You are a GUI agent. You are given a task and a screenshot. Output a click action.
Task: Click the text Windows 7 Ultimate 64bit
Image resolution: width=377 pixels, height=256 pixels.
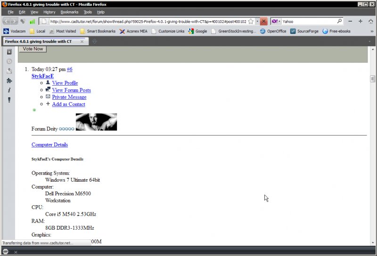(x=73, y=180)
